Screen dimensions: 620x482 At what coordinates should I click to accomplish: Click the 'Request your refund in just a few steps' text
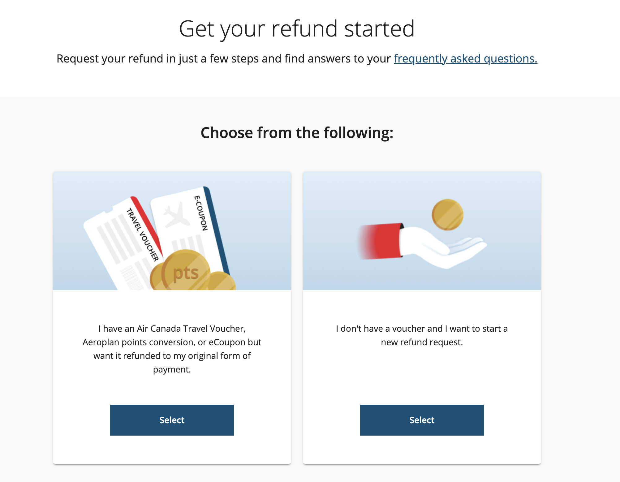click(223, 58)
